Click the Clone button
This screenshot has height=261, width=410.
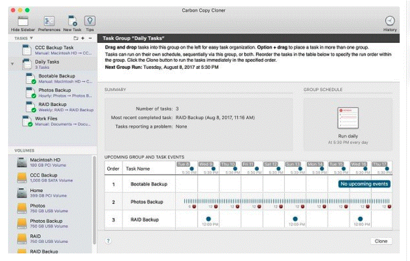point(381,241)
